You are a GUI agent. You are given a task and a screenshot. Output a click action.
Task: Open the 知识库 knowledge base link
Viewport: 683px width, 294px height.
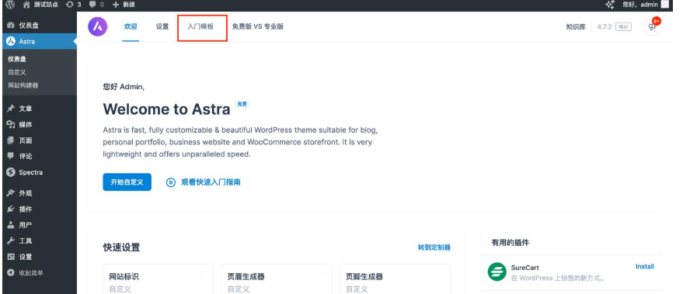point(576,27)
